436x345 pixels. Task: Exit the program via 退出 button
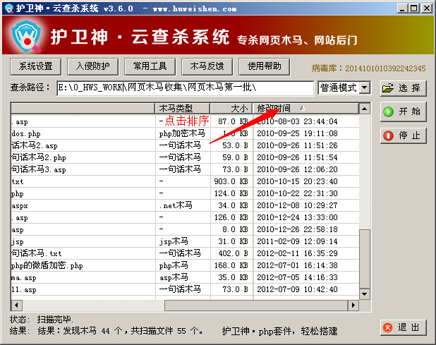(x=403, y=327)
